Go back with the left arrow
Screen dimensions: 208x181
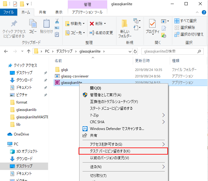[x=6, y=51]
